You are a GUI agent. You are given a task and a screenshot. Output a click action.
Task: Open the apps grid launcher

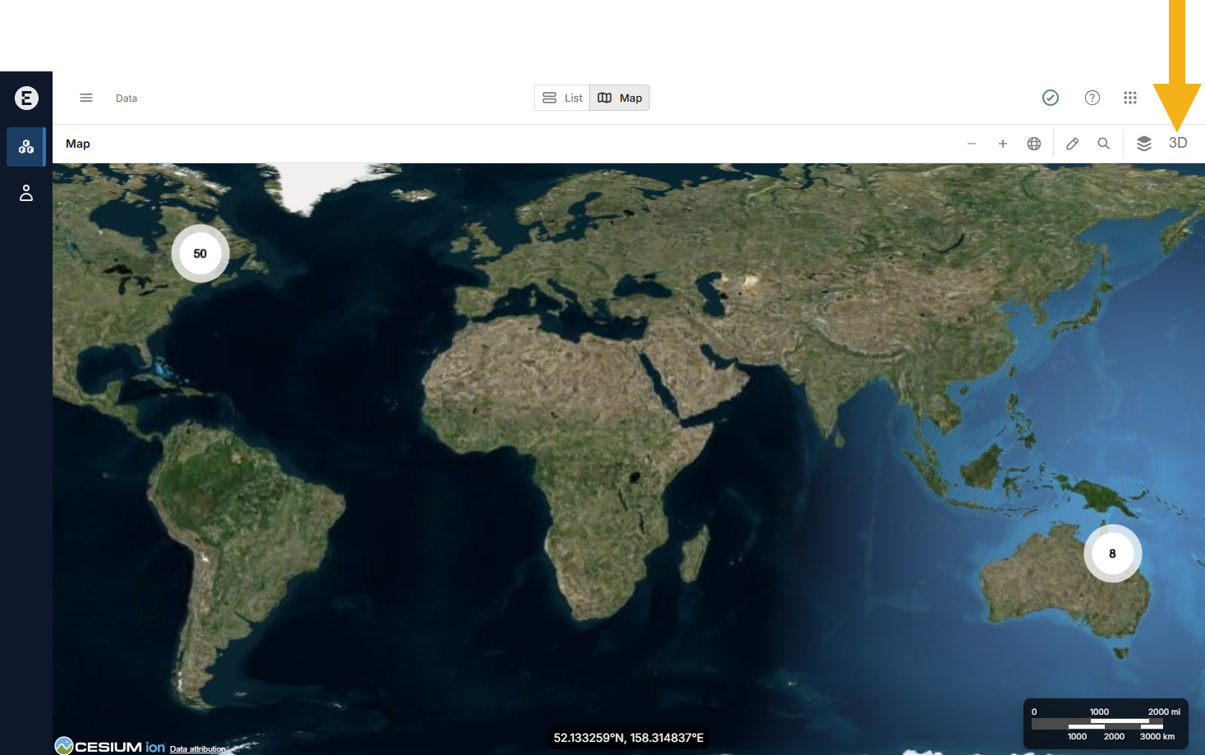click(x=1130, y=98)
